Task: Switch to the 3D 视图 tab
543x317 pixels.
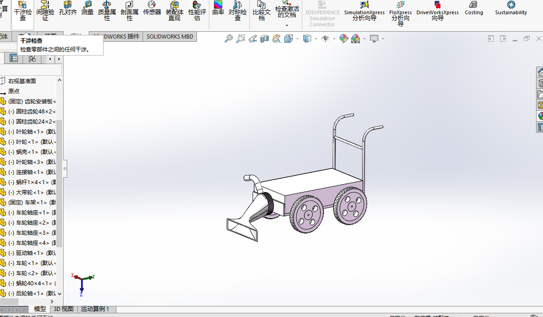Action: click(x=64, y=309)
